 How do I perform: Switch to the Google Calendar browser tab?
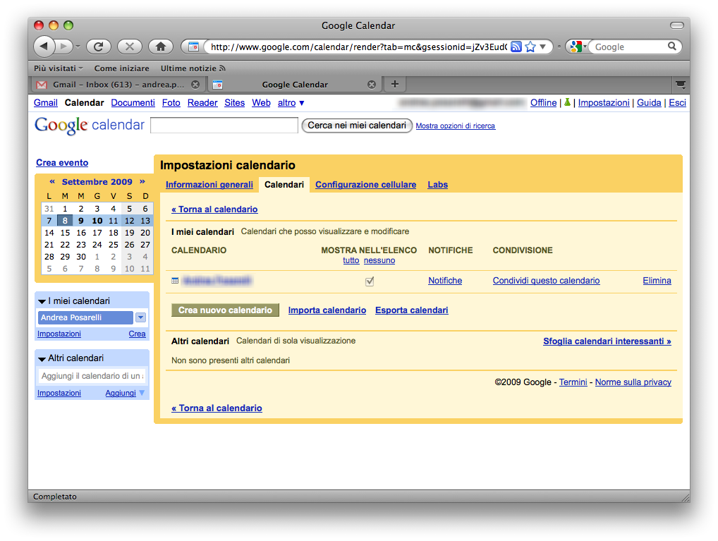click(x=295, y=85)
